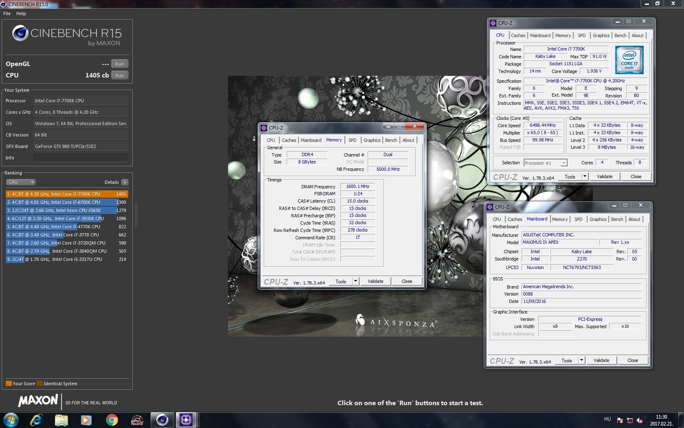The image size is (684, 428).
Task: Open the Tools dropdown arrow in Memory CPU-Z
Action: tap(355, 281)
